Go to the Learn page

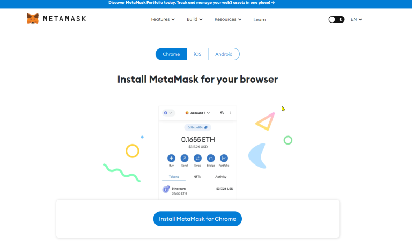[x=259, y=20]
